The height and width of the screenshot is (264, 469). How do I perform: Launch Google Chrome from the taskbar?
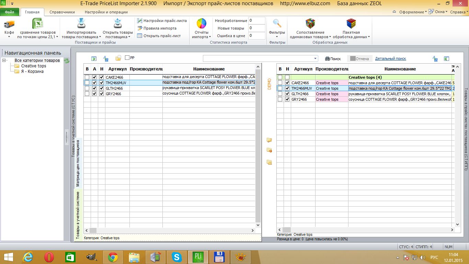[x=113, y=257]
